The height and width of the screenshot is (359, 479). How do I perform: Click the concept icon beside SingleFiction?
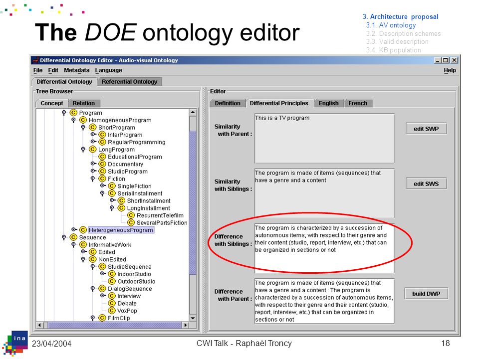[112, 186]
